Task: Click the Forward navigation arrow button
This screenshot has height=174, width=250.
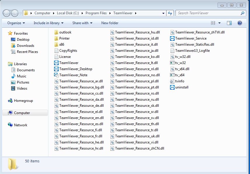Action: tap(15, 13)
